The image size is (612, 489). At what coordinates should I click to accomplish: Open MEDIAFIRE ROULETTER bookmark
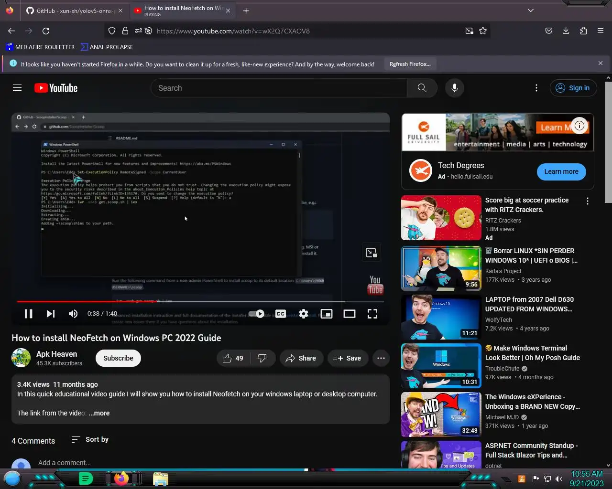click(40, 47)
